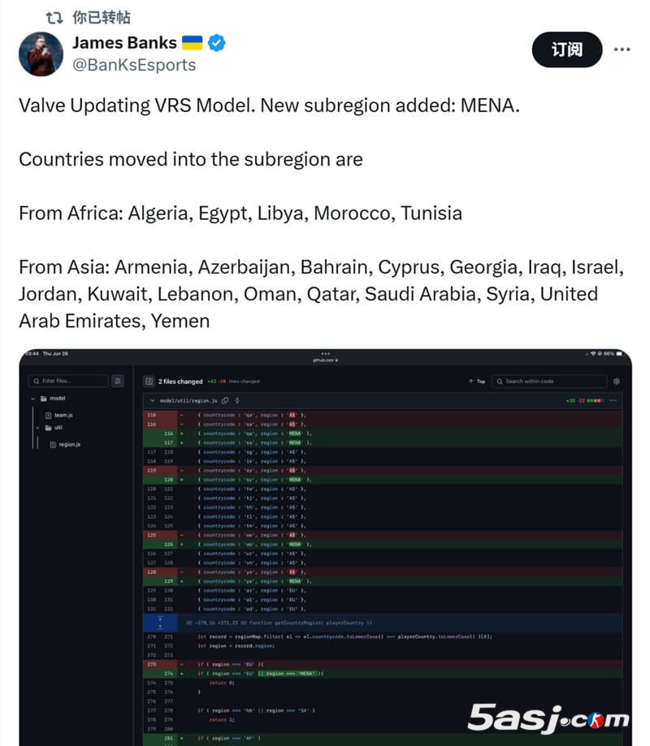Select region.js in the file tree

click(x=69, y=444)
